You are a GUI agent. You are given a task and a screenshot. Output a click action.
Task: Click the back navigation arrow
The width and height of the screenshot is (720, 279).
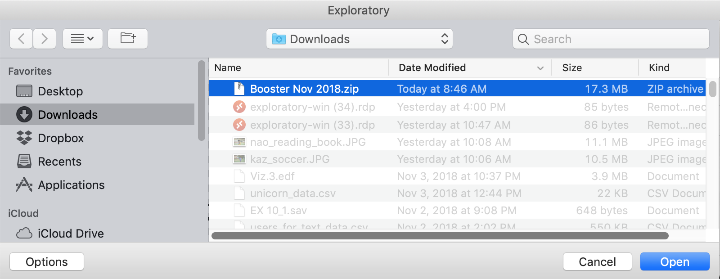[21, 39]
